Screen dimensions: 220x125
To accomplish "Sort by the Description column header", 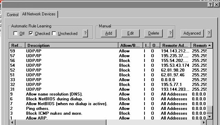I will 72,46.
